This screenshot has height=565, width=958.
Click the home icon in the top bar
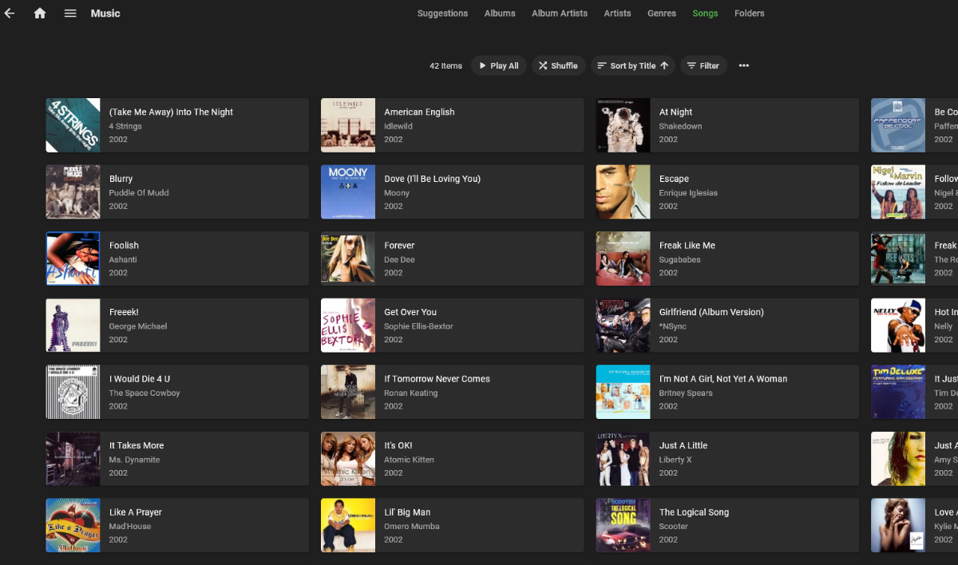tap(40, 13)
